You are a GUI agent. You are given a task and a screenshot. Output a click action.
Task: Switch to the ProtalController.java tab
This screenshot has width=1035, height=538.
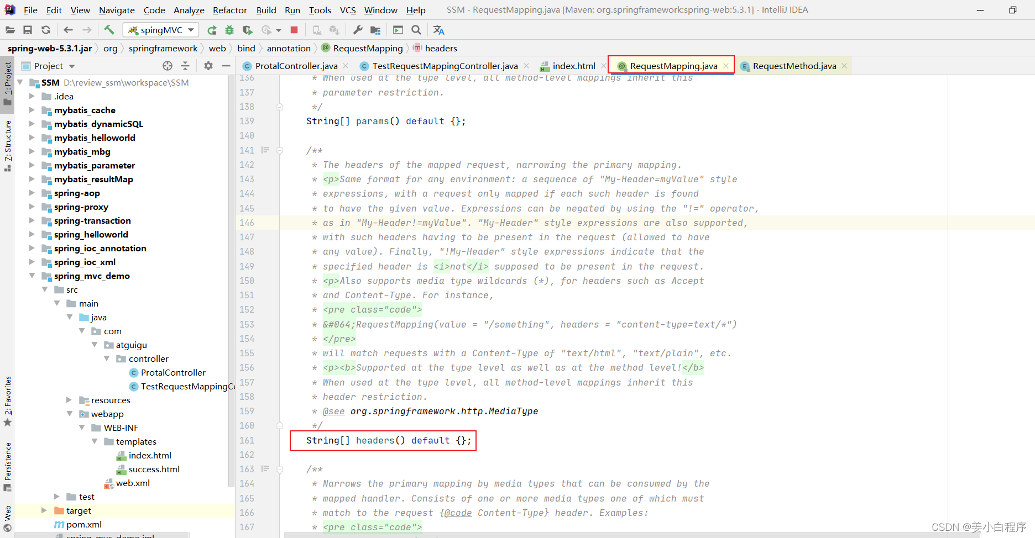[296, 66]
